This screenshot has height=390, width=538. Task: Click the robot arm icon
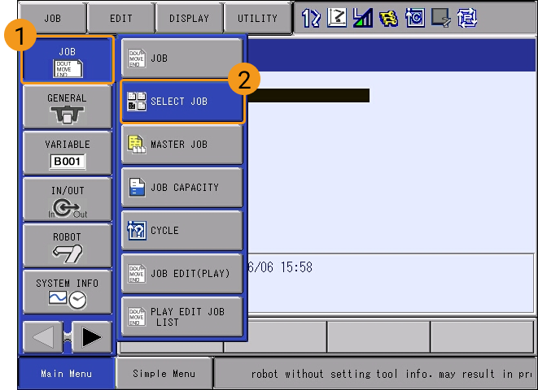point(68,253)
